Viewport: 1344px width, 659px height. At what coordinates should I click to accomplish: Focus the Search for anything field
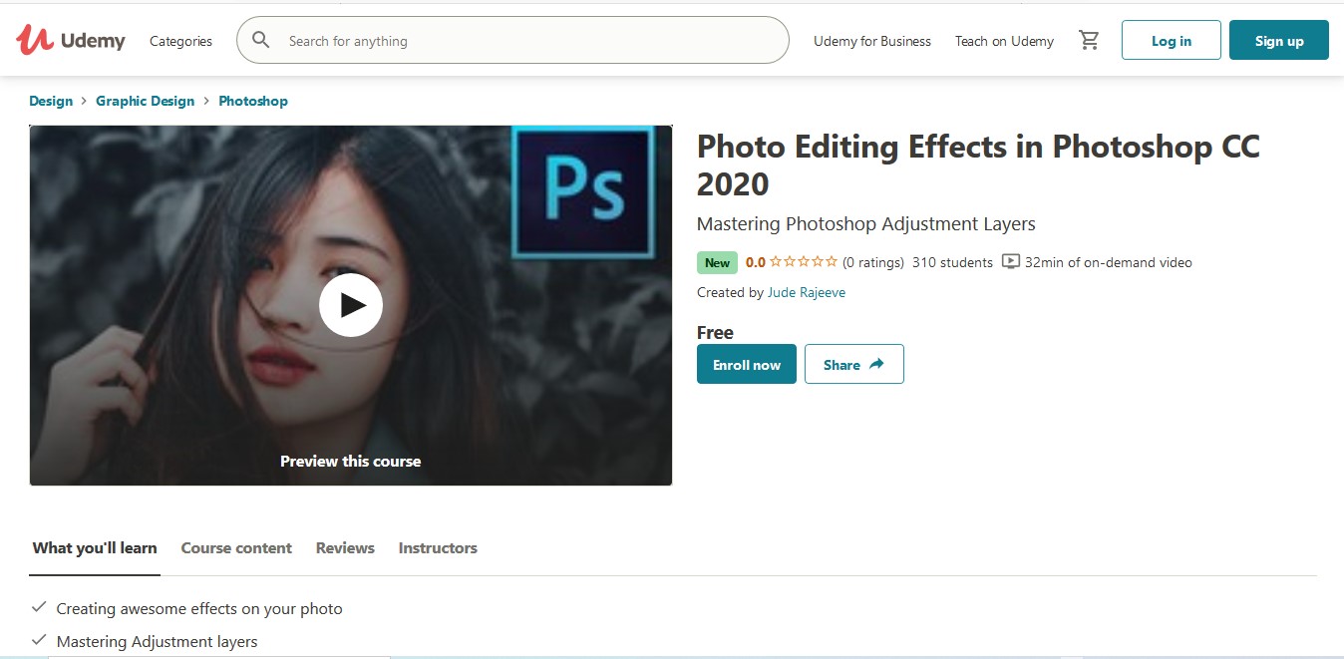[512, 41]
